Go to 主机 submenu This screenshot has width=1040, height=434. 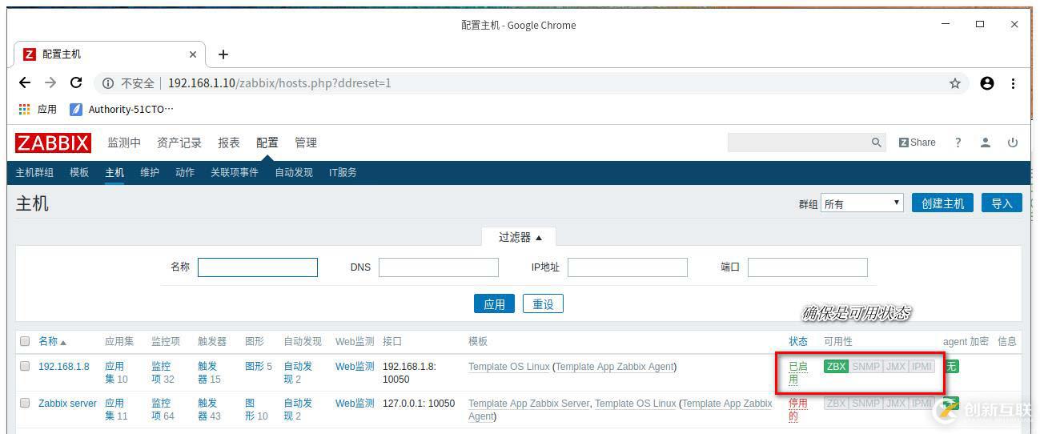point(114,172)
